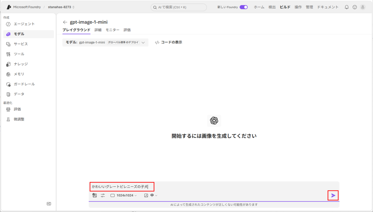
Task: Select ビルド in the top navigation
Action: tap(285, 7)
